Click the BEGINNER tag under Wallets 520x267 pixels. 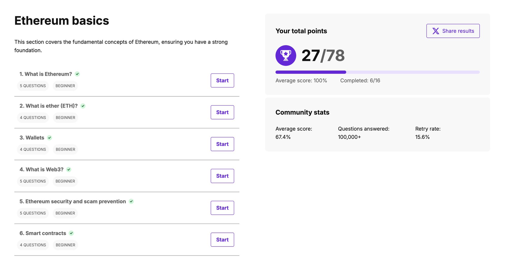click(65, 150)
